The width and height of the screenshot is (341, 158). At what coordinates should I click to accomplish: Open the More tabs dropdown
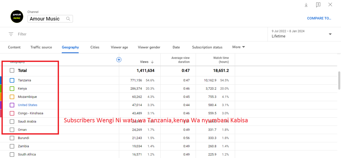click(x=238, y=47)
